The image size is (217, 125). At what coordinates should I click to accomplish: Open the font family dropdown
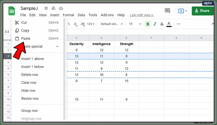112,24
